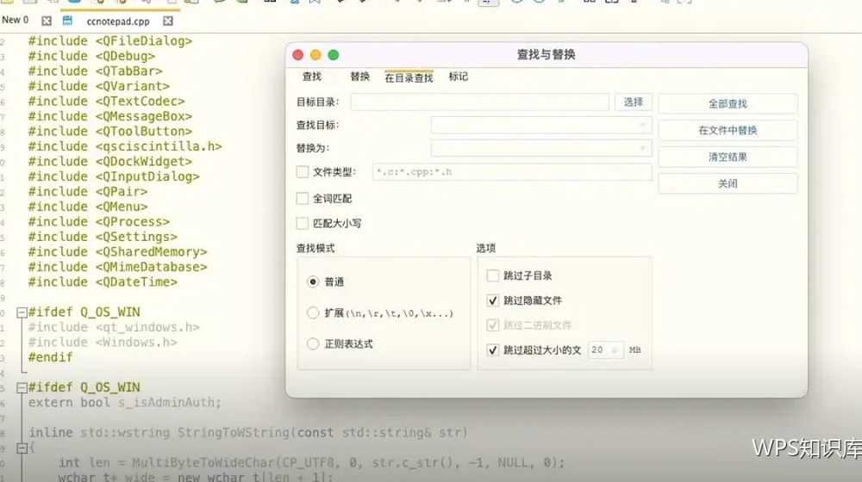862x482 pixels.
Task: Click the 查找与替换 dialog title bar
Action: click(x=546, y=55)
